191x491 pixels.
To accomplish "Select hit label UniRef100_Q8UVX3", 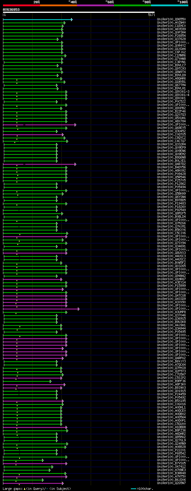I will (x=171, y=253).
